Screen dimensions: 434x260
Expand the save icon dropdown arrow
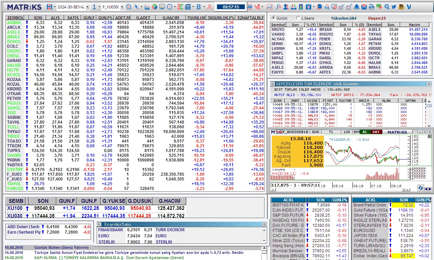(55, 7)
